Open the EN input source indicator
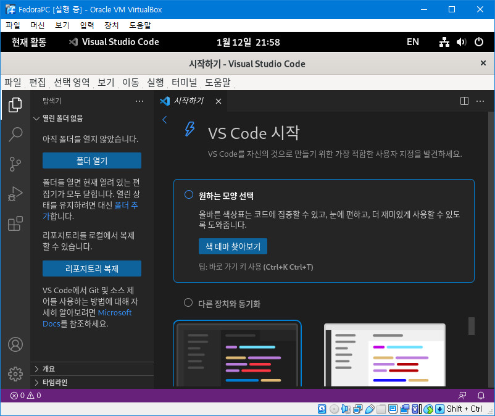Screen dimensions: 495x416 pyautogui.click(x=413, y=42)
